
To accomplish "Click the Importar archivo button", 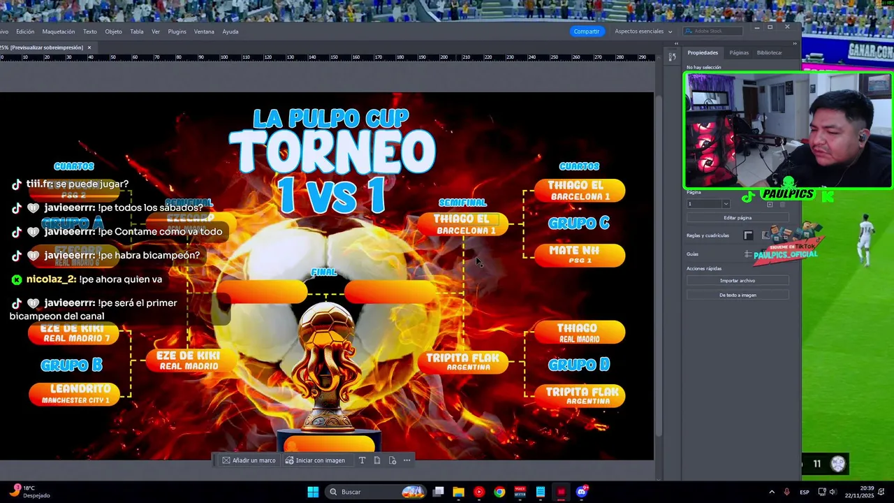I will tap(738, 280).
